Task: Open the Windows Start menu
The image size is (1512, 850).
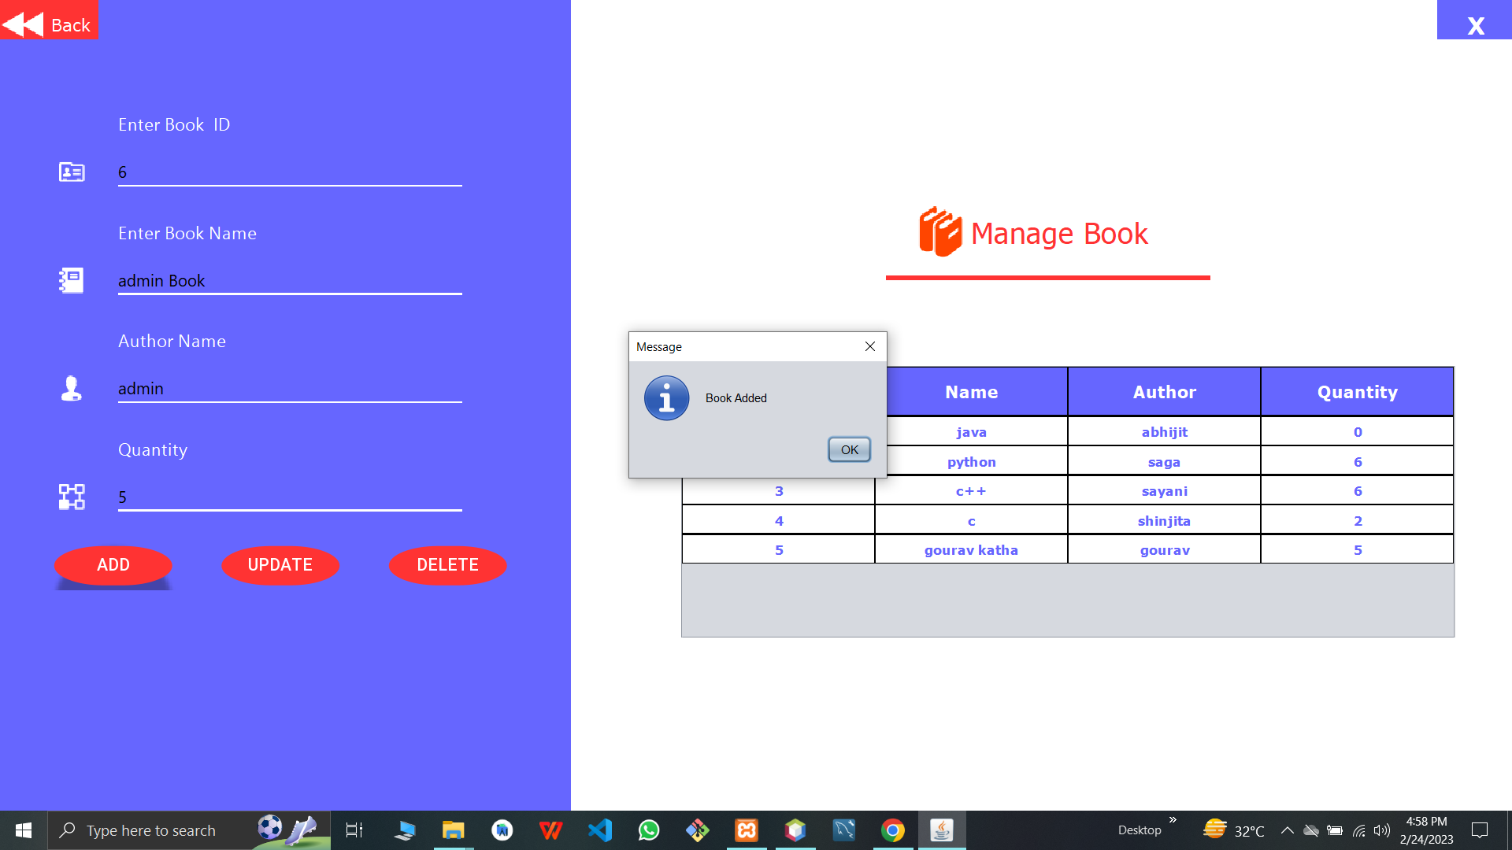Action: tap(24, 830)
